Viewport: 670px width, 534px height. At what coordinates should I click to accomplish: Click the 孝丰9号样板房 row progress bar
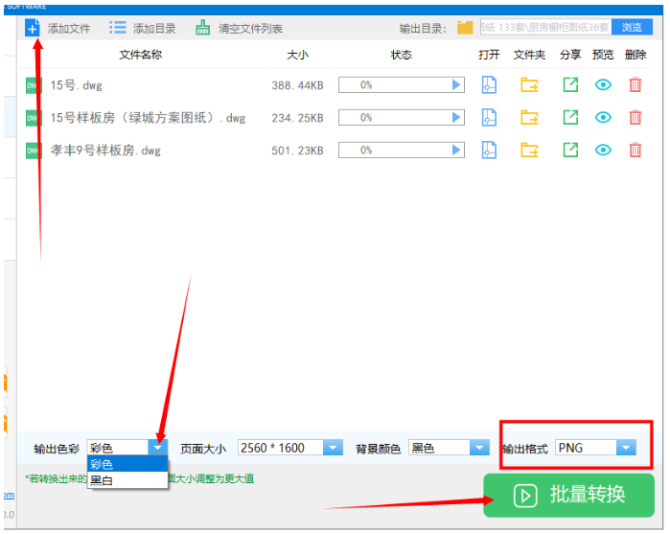pyautogui.click(x=402, y=151)
